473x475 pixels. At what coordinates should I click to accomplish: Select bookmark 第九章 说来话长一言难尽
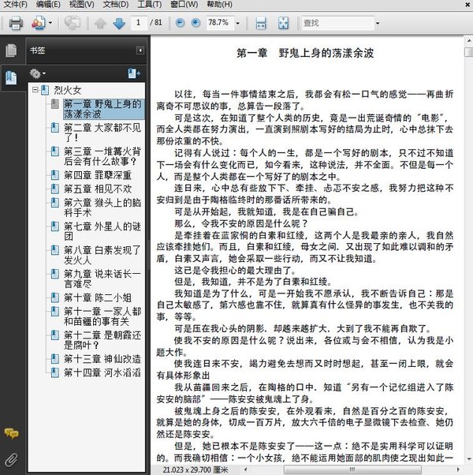pyautogui.click(x=102, y=279)
